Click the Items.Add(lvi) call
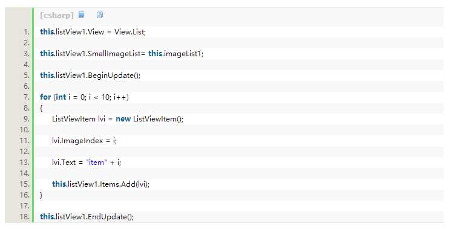 point(124,184)
